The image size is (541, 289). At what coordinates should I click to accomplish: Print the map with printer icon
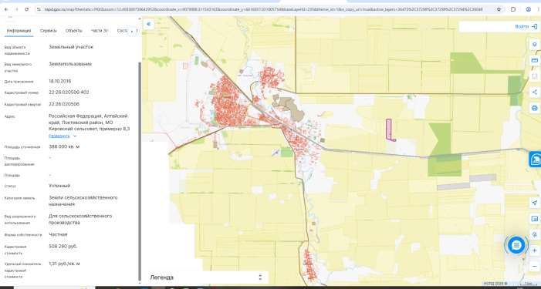(x=535, y=108)
